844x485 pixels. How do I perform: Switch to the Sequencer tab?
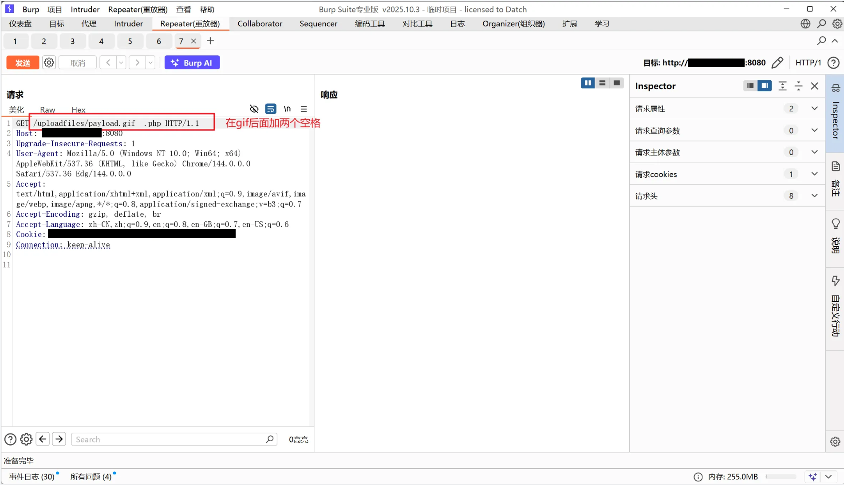[318, 23]
